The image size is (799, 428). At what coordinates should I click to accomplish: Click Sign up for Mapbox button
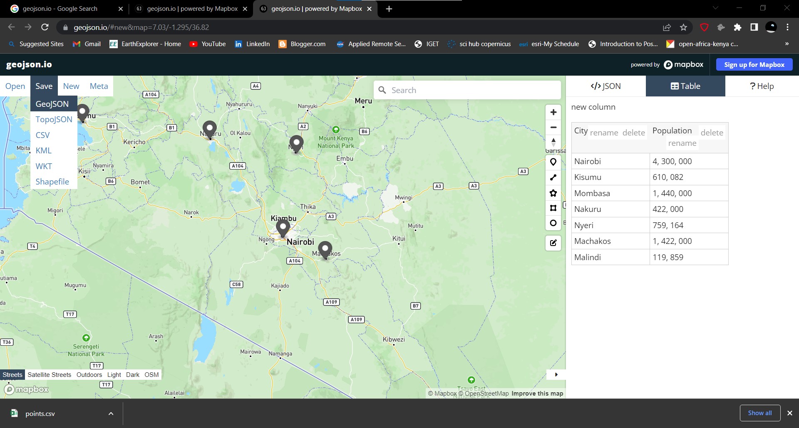coord(754,64)
